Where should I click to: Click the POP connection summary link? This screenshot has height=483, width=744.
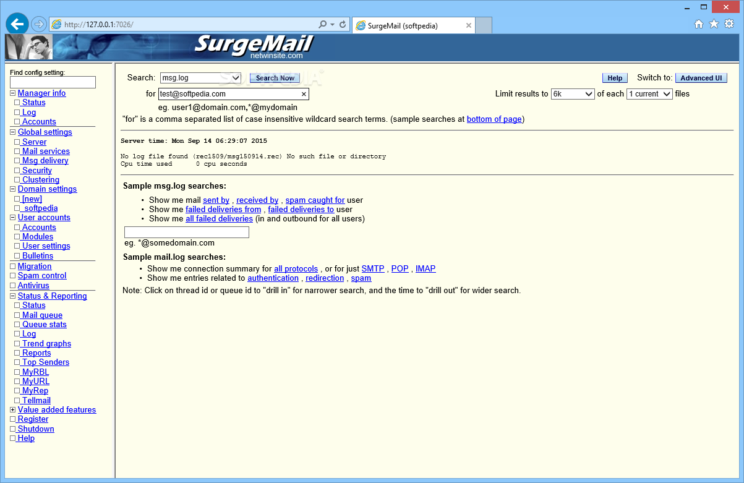[400, 269]
